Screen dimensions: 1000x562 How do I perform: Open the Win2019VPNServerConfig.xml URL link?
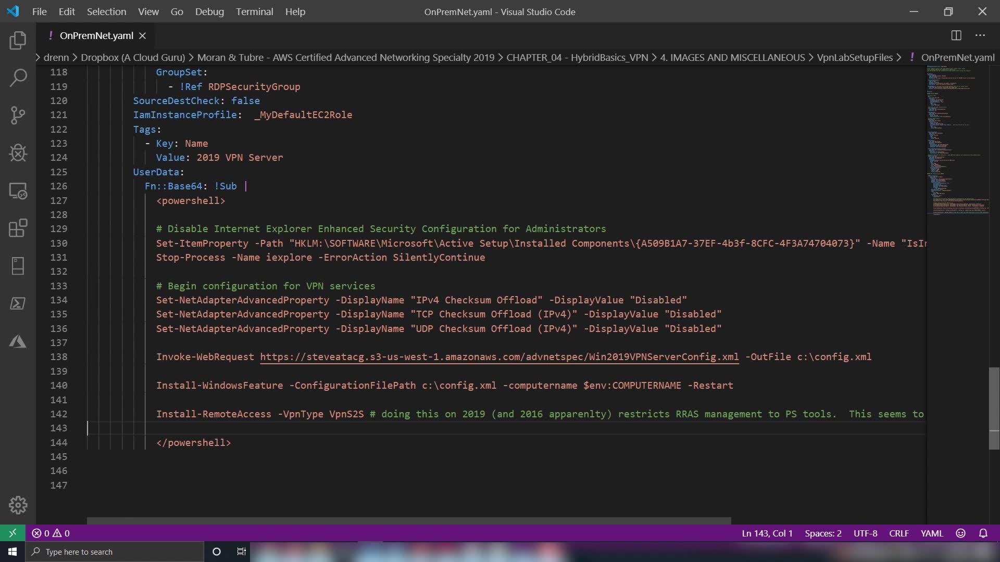pos(499,357)
